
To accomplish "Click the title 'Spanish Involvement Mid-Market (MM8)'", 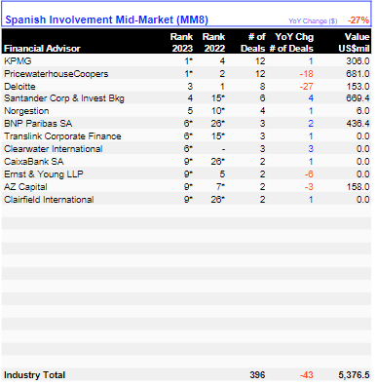I will [x=106, y=19].
